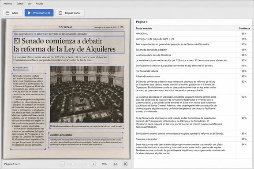Click the left article column in the scan
This screenshot has height=169, width=254.
pos(28,111)
